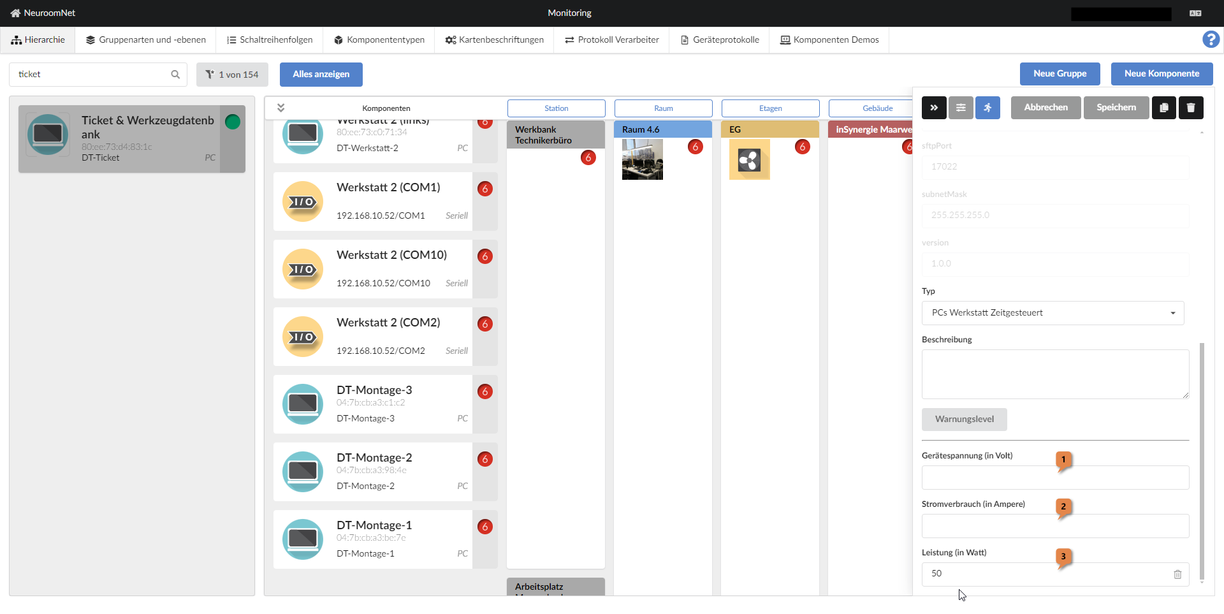
Task: Click the Speichern button
Action: (x=1116, y=108)
